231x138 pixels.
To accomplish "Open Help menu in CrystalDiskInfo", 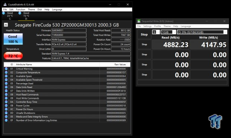I will [47, 9].
